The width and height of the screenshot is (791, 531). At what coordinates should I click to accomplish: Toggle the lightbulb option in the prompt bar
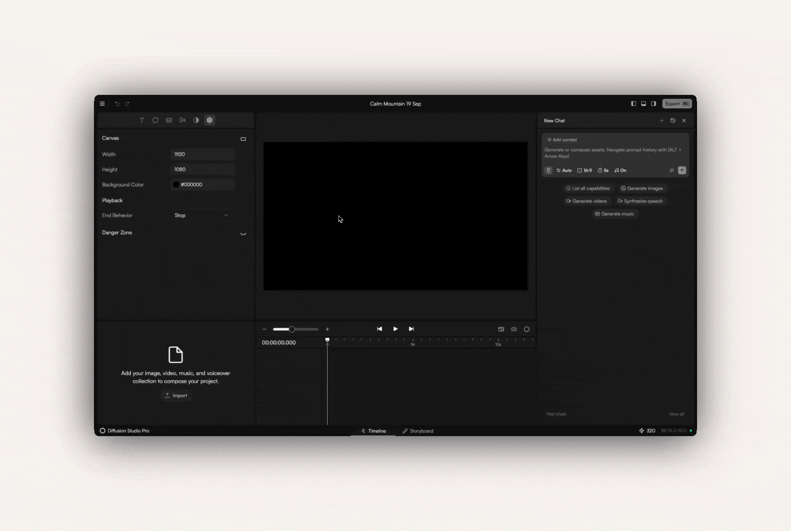(548, 171)
